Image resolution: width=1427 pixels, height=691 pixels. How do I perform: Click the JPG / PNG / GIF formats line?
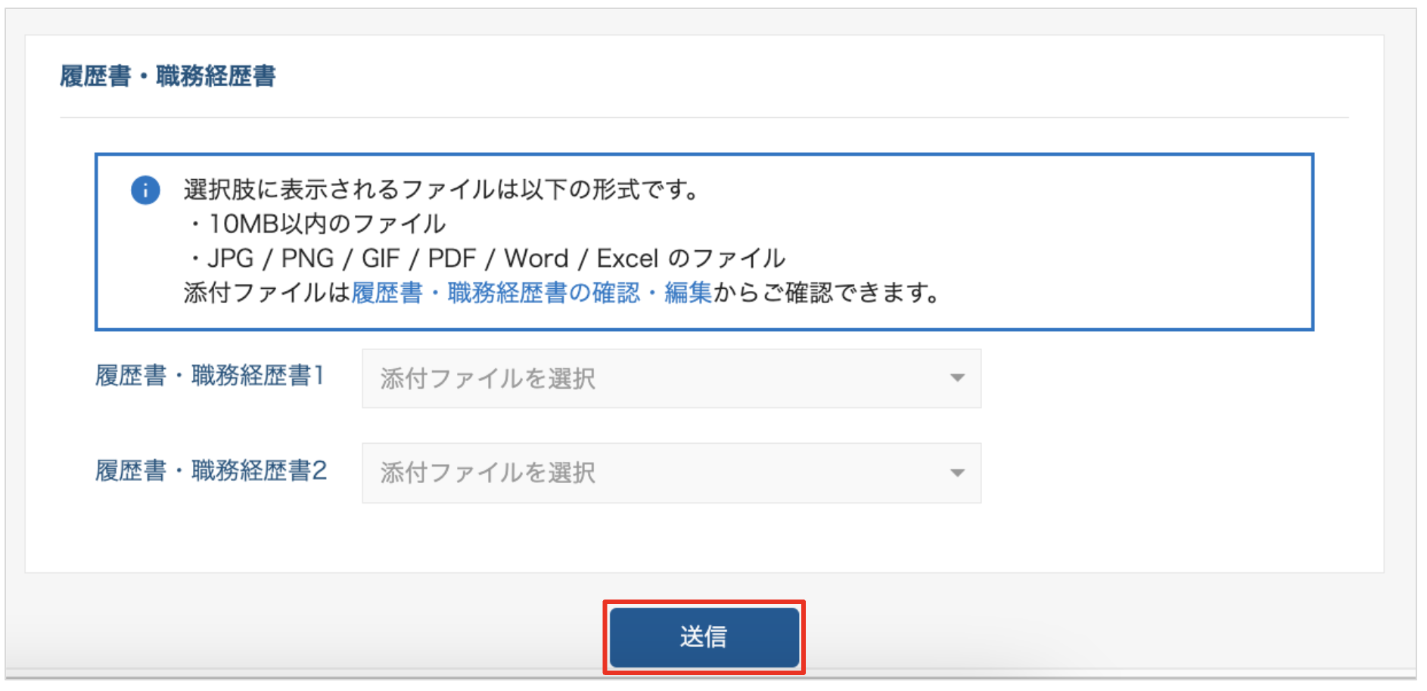tap(486, 259)
